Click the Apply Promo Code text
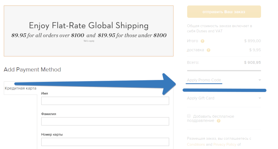This screenshot has height=149, width=278. pos(204,80)
